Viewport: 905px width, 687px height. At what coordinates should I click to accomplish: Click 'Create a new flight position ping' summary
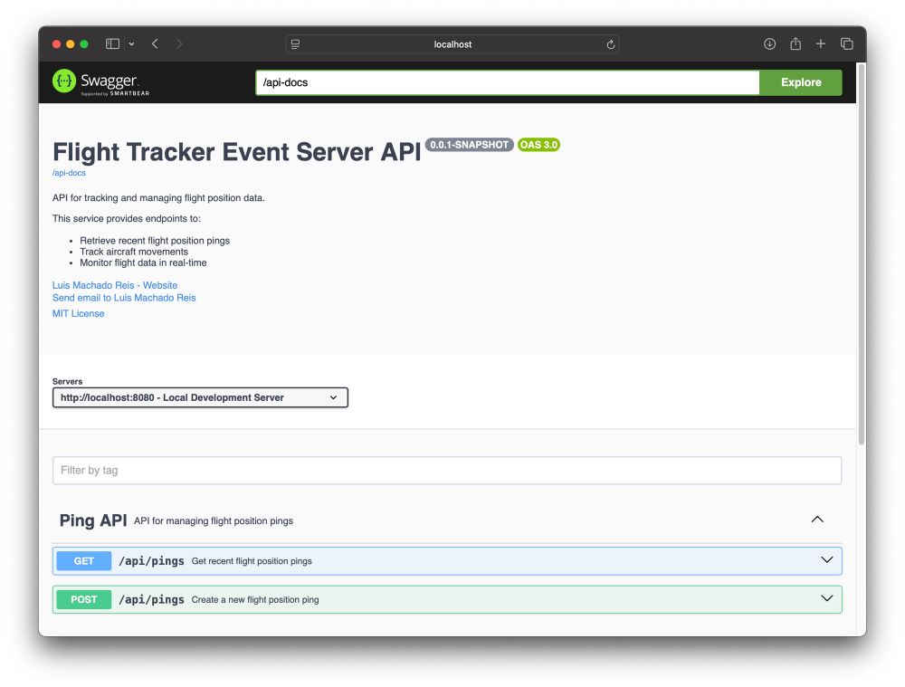(x=255, y=600)
